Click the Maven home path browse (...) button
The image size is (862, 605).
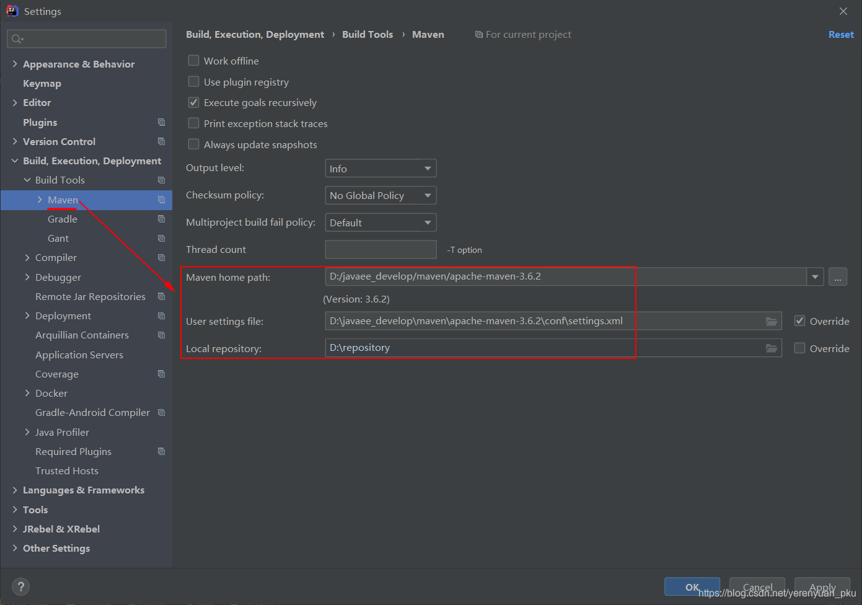pyautogui.click(x=838, y=277)
